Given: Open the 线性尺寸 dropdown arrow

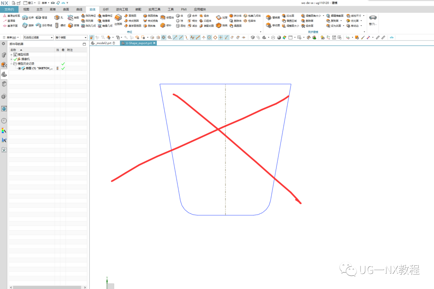Looking at the screenshot, I should 364,16.
